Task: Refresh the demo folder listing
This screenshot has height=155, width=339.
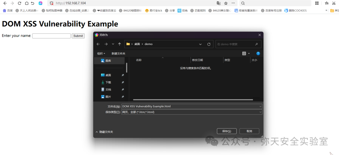Action: (x=209, y=44)
